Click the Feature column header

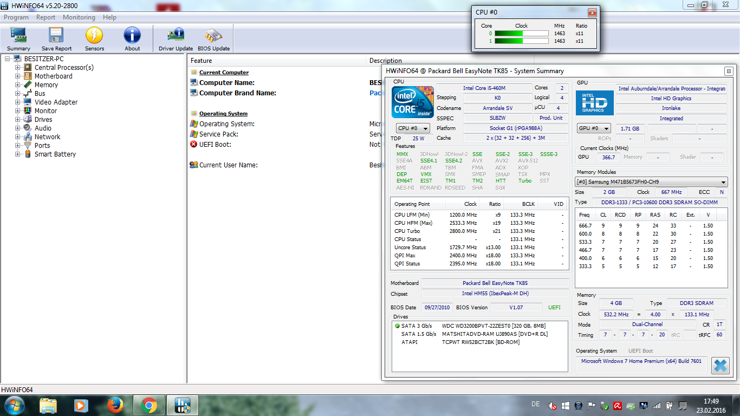tap(277, 60)
